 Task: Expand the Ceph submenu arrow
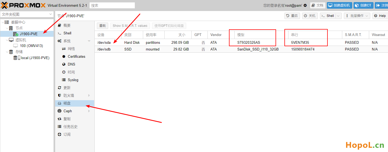pyautogui.click(x=89, y=111)
